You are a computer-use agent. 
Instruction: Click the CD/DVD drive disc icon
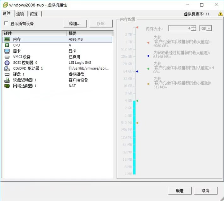(x=7, y=68)
